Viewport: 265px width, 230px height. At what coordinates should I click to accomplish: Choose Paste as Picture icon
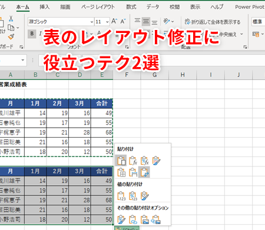click(144, 219)
